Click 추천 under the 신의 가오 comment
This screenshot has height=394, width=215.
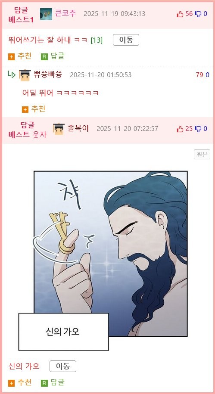(20, 382)
